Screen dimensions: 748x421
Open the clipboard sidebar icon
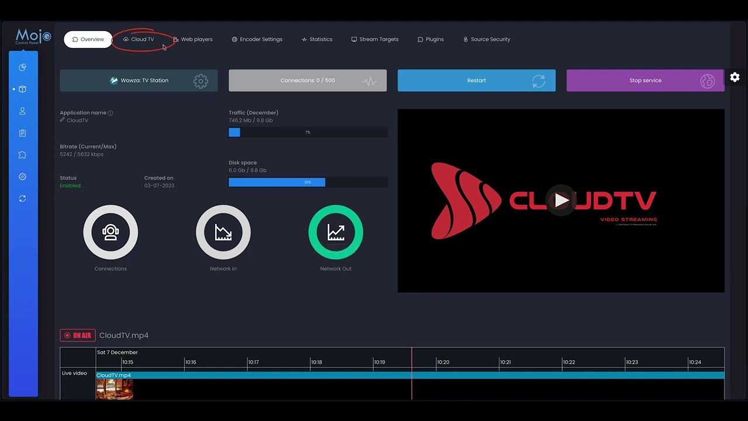pos(22,133)
